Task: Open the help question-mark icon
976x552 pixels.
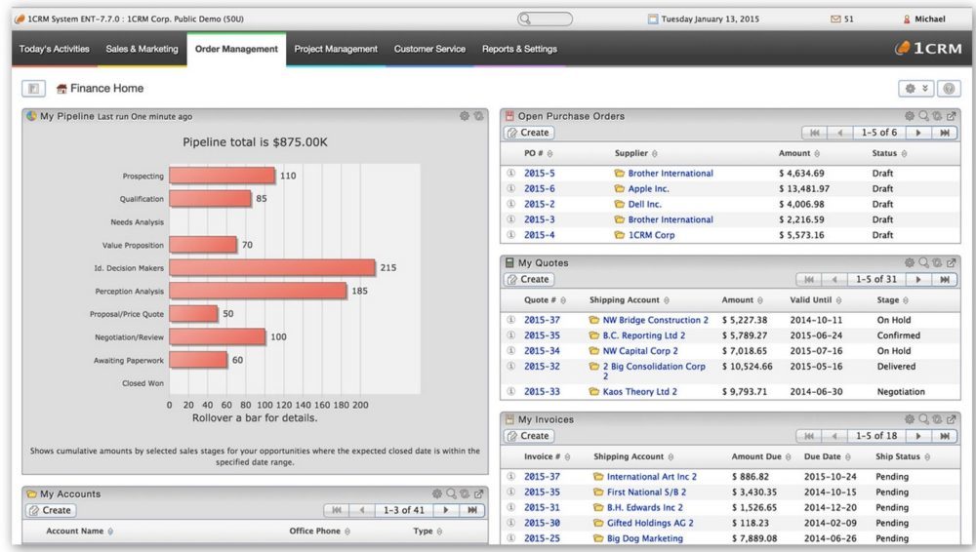Action: coord(949,89)
